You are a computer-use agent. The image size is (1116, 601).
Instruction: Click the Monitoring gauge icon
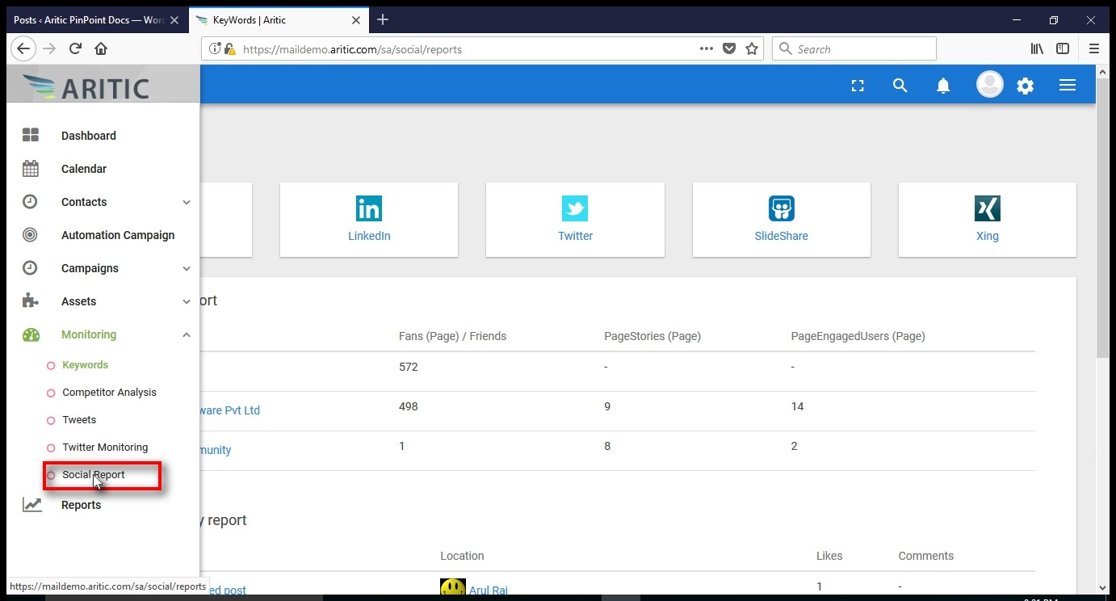coord(31,334)
